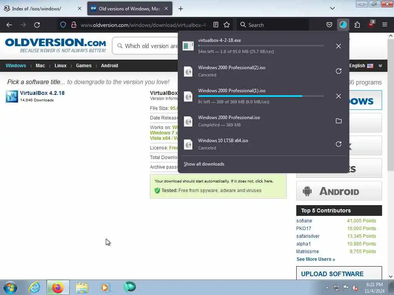Open the Mac category in site nav
The width and height of the screenshot is (394, 295).
coord(40,65)
